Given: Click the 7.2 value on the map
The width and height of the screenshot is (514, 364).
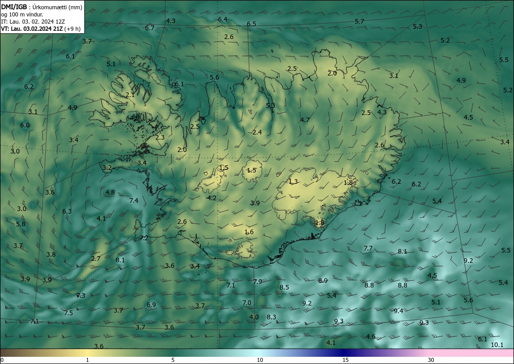Looking at the screenshot, I should click(144, 238).
